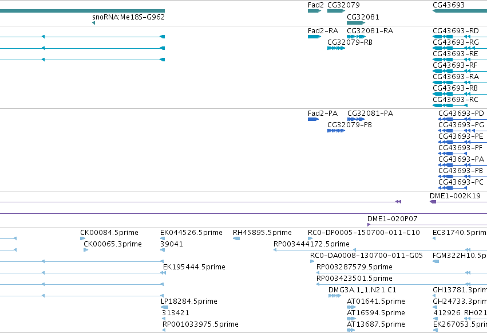The width and height of the screenshot is (487, 333).
Task: Click the CG32081-PA protein label
Action: click(x=370, y=113)
